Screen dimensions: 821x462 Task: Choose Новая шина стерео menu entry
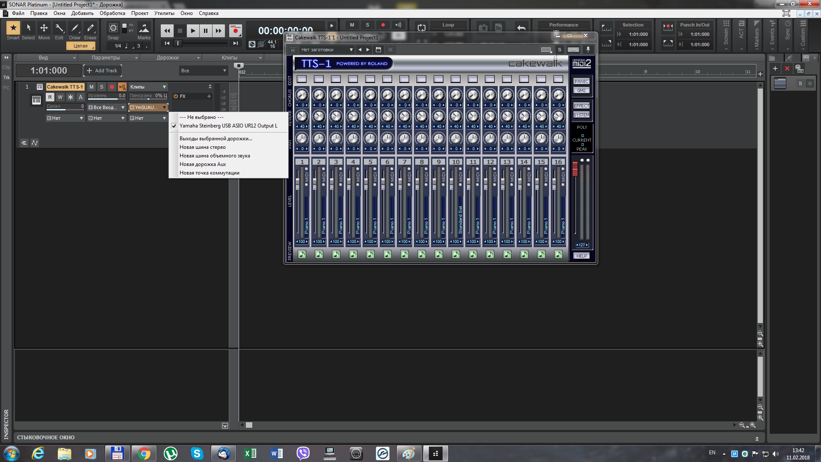click(203, 147)
